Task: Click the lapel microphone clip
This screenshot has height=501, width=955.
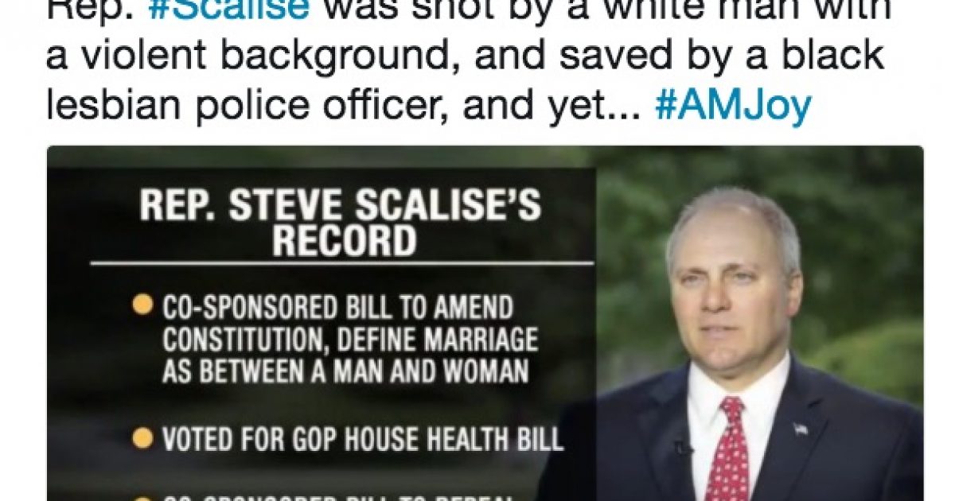Action: click(x=683, y=448)
